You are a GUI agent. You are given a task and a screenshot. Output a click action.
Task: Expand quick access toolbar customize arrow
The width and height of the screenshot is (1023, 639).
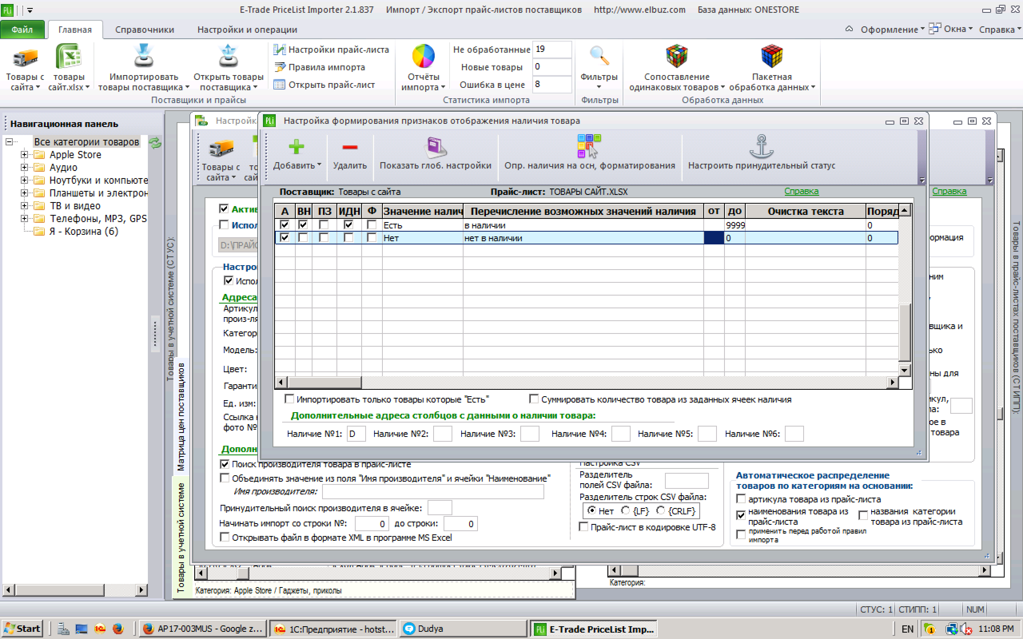(x=30, y=10)
